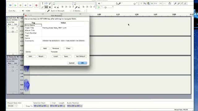Click the Comments value cell

point(63,41)
